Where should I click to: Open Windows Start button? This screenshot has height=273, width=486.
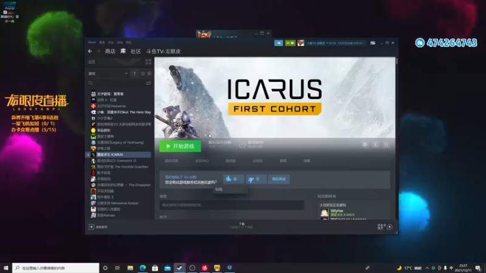tap(6, 268)
